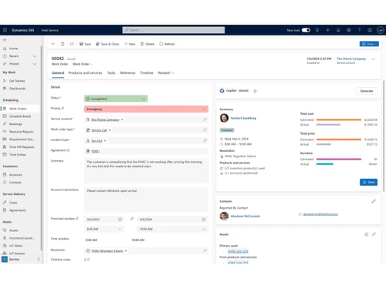Image resolution: width=386 pixels, height=289 pixels.
Task: Open record in new window icon
Action: pyautogui.click(x=72, y=44)
